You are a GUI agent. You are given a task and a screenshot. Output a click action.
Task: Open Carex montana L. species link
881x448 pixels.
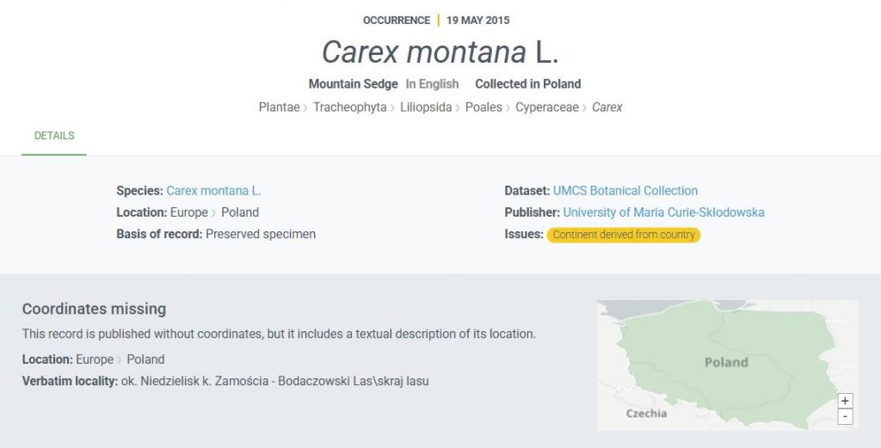point(213,191)
